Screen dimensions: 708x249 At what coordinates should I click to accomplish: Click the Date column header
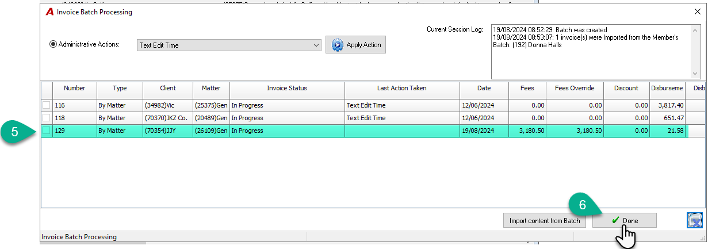[484, 89]
